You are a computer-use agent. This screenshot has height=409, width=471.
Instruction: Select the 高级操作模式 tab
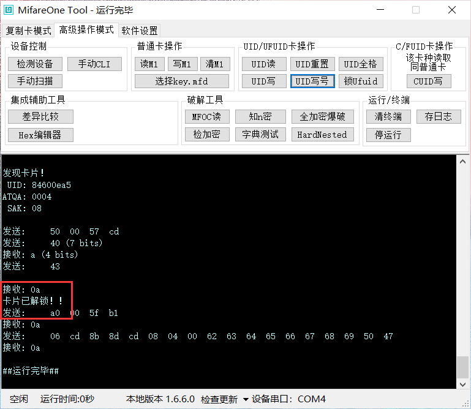click(x=86, y=30)
